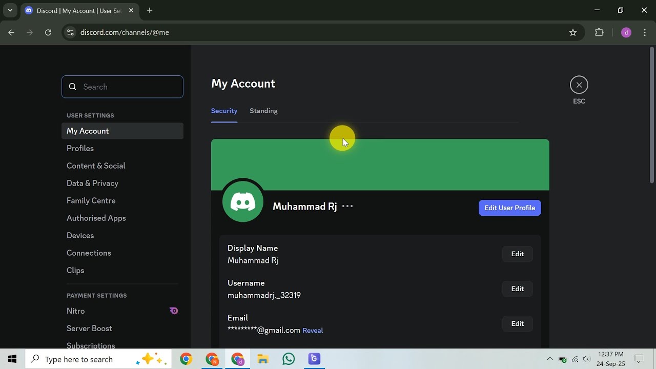Close the Discord browser tab

click(131, 10)
